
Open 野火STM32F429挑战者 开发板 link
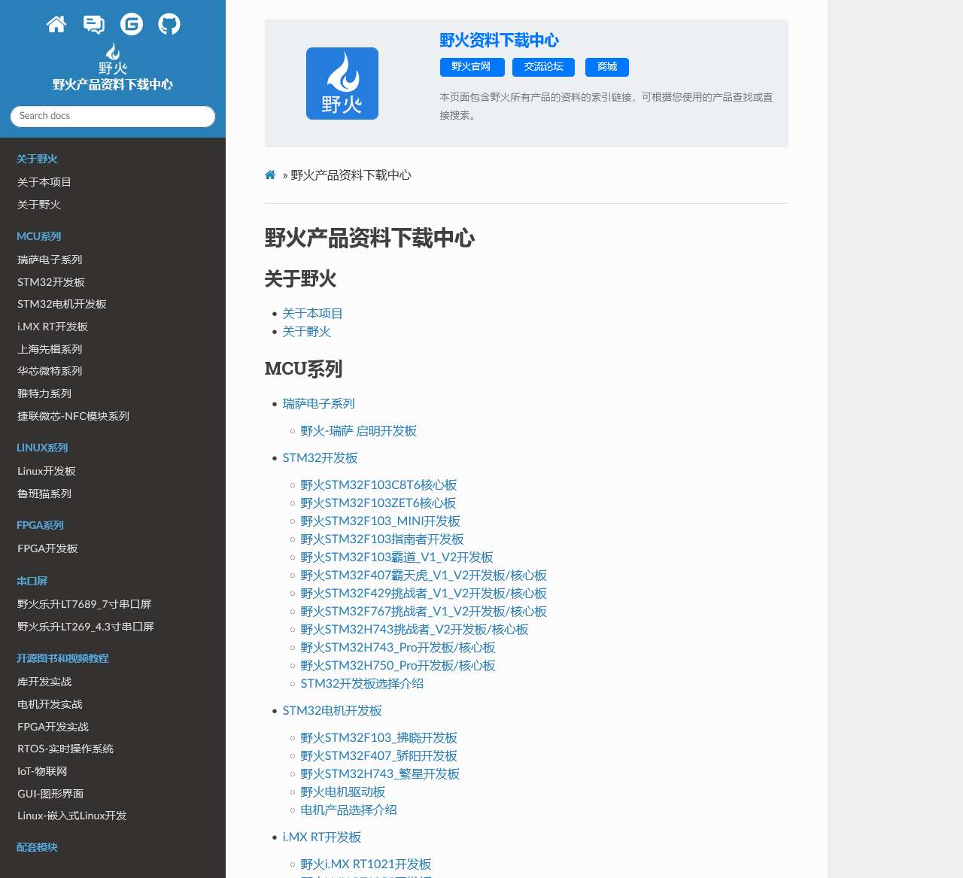[x=424, y=594]
